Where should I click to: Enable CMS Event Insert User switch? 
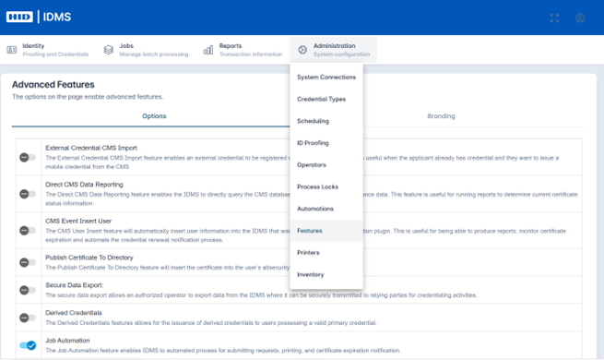[28, 231]
